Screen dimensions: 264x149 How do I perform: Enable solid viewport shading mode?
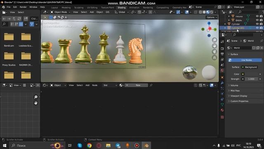(x=204, y=12)
